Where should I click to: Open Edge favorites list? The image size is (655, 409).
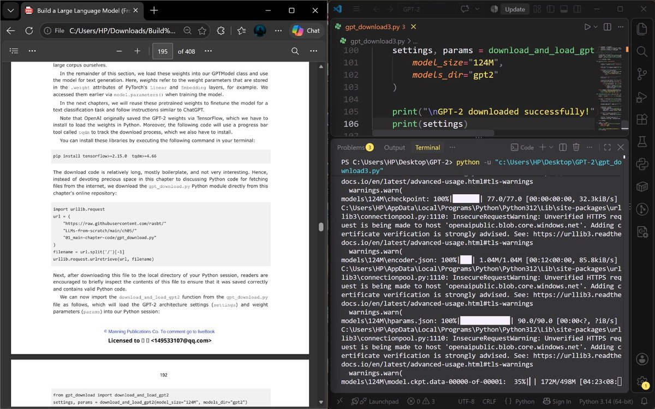point(242,31)
